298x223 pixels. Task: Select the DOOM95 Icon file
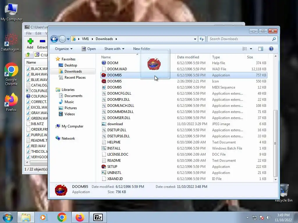[114, 81]
